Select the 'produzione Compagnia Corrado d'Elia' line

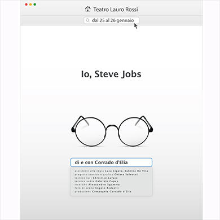pyautogui.click(x=103, y=191)
